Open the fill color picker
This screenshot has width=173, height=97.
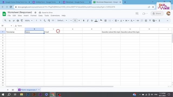[x=101, y=20]
